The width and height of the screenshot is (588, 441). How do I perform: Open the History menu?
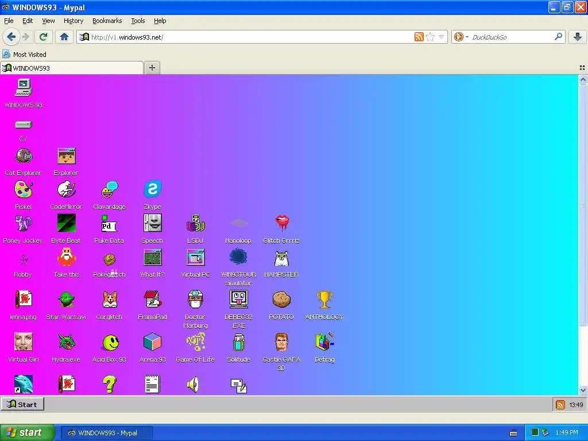coord(73,21)
